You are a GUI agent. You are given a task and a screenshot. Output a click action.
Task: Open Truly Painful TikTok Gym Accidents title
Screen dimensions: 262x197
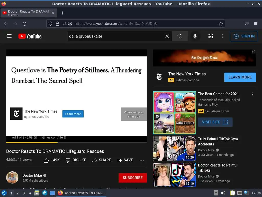click(x=218, y=142)
